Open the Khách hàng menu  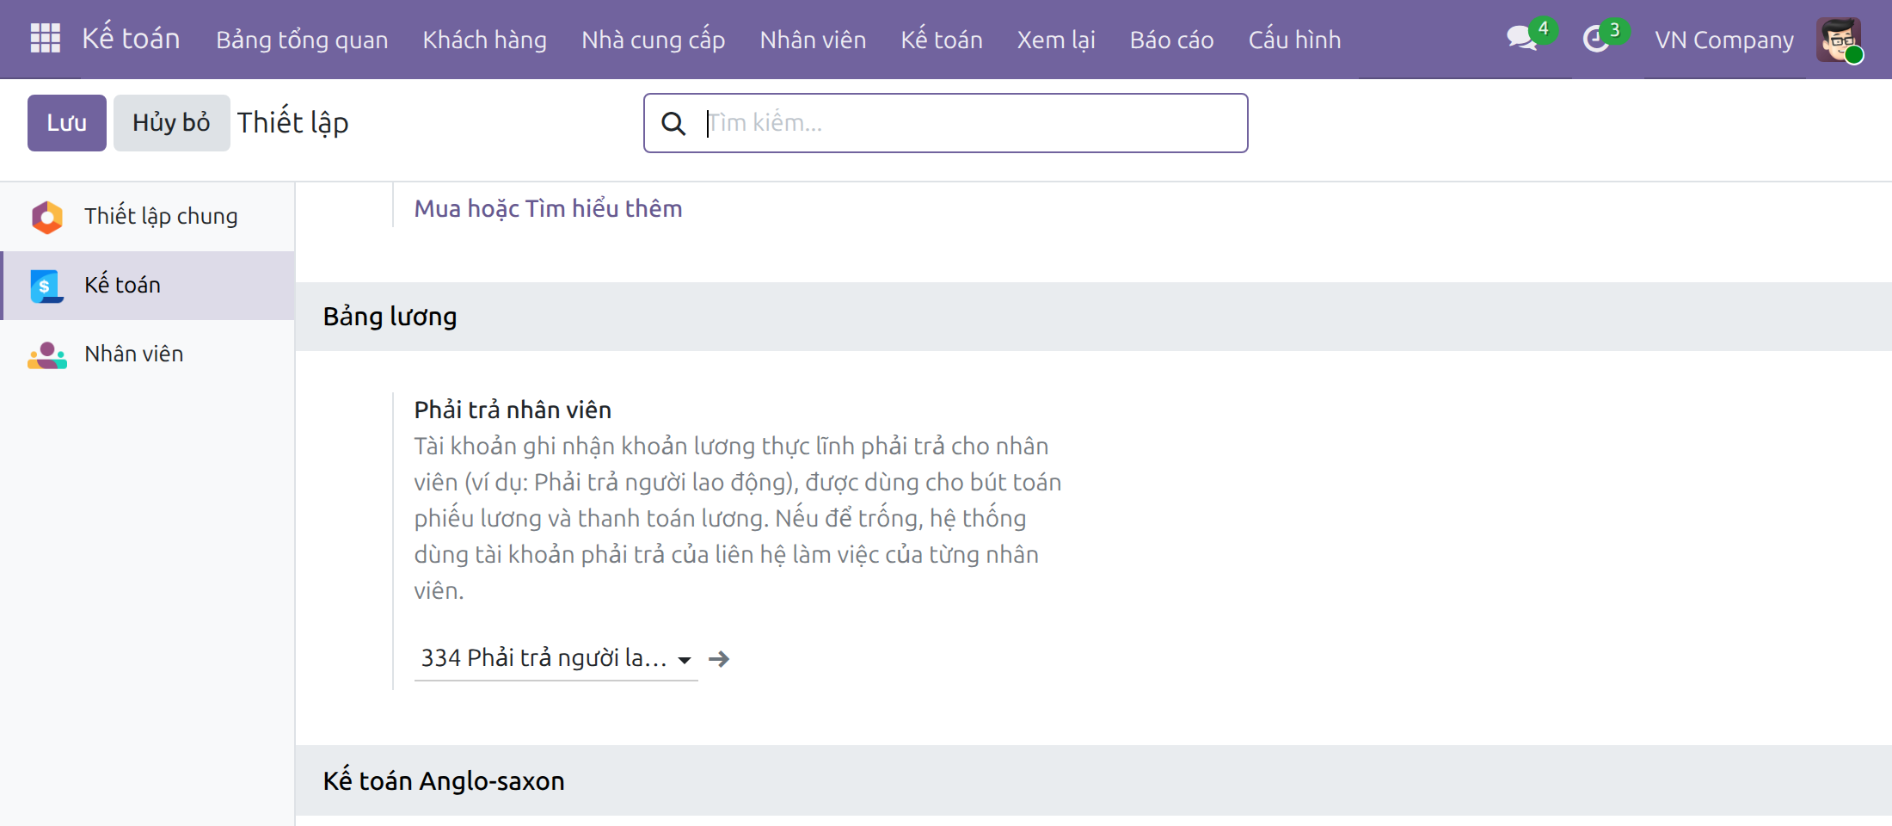(x=485, y=40)
